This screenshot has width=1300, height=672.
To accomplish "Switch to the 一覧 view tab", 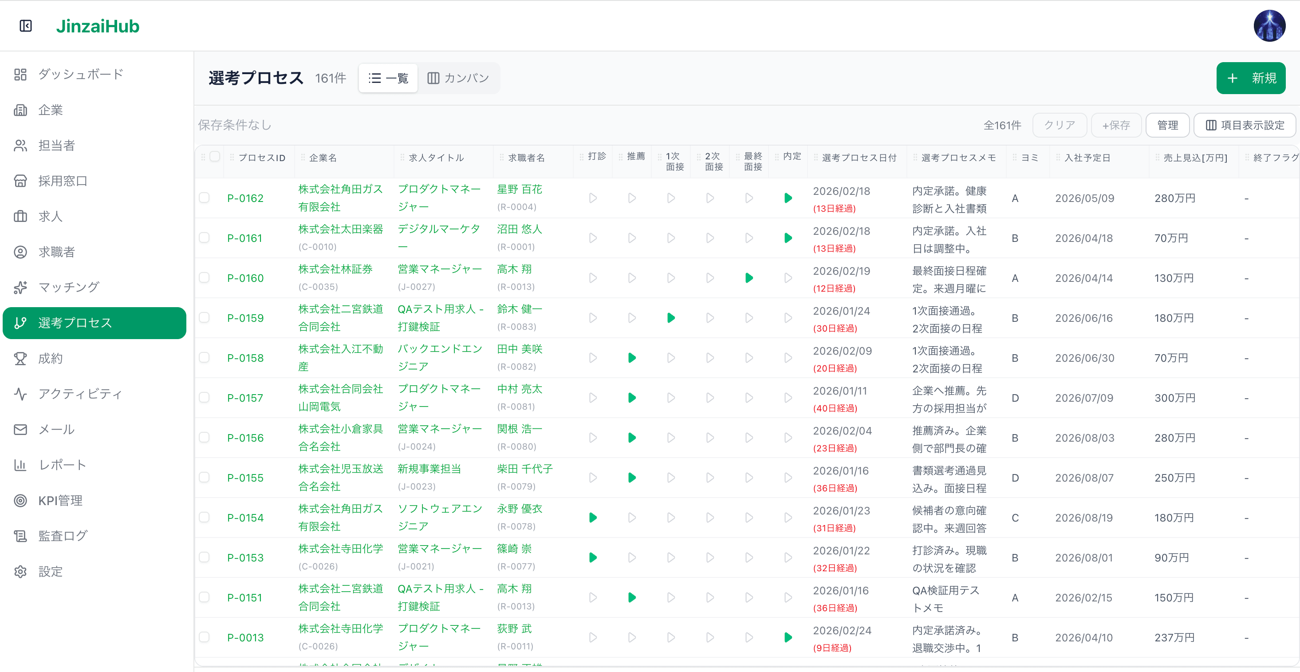I will coord(388,78).
